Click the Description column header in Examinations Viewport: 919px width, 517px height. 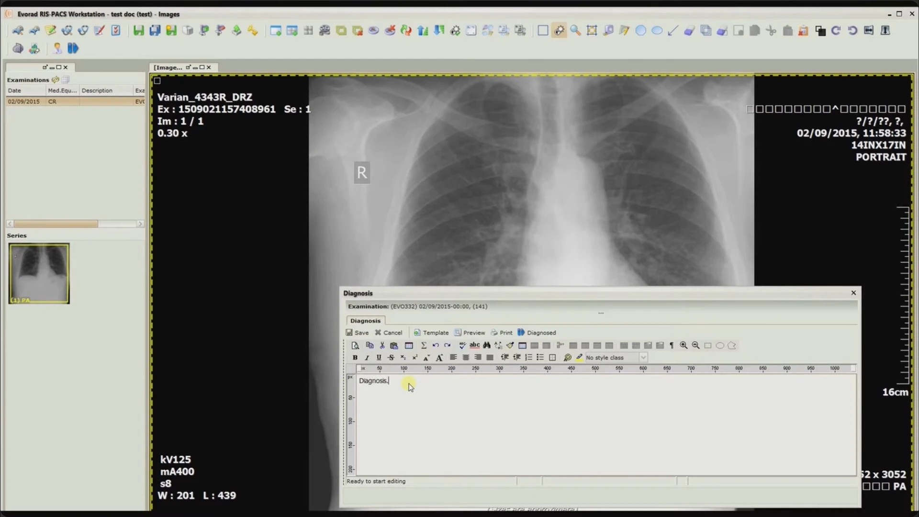point(106,90)
